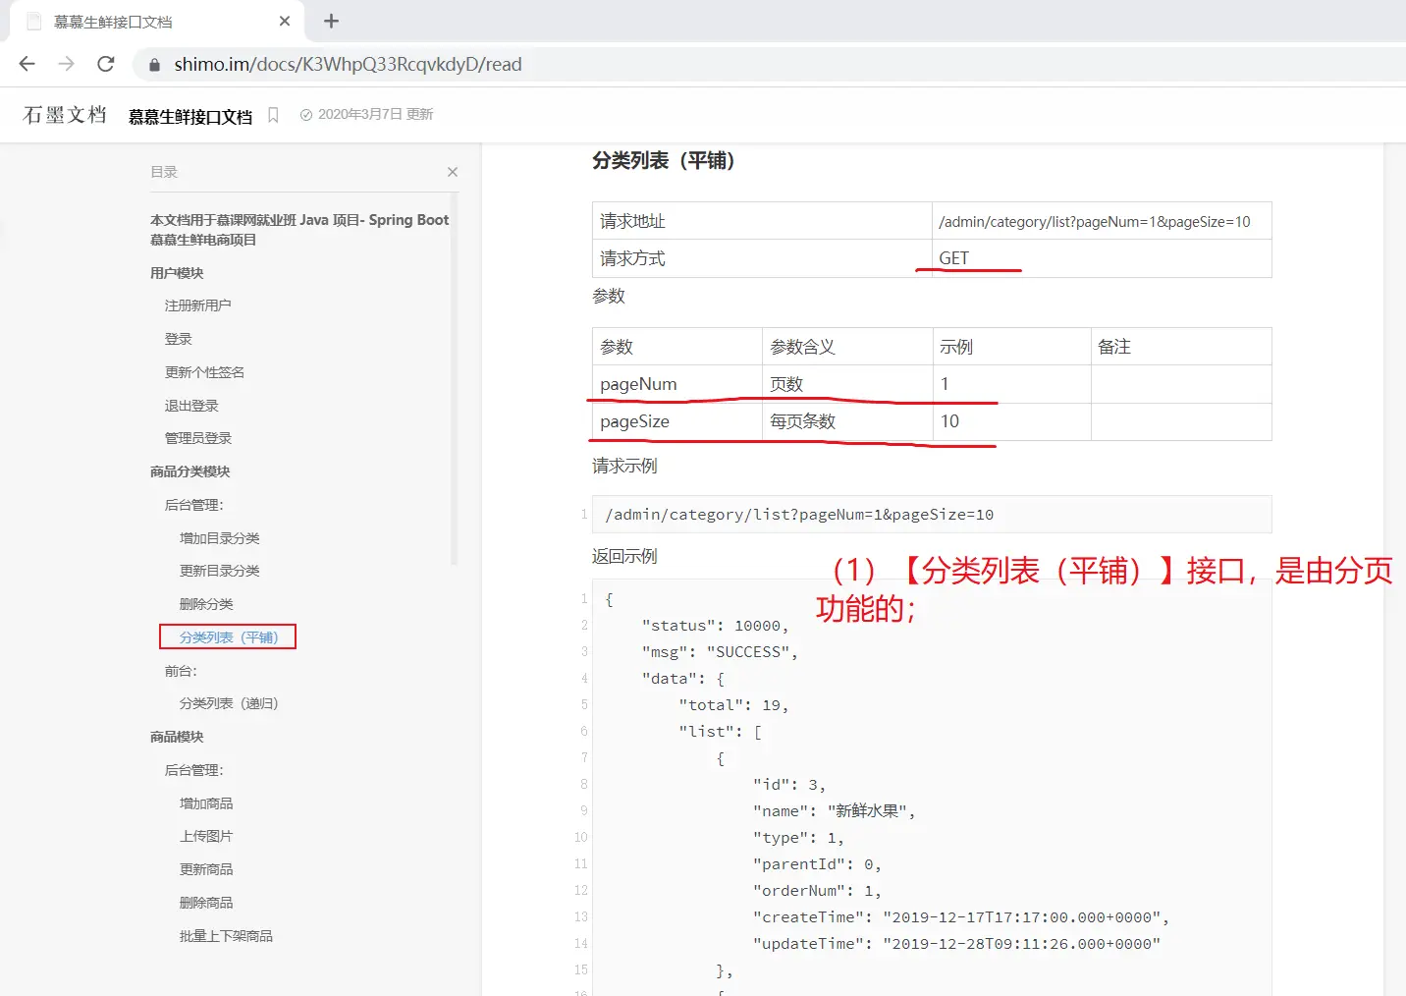Click the 页数 meaning cell
Screen dimensions: 1406x996
[847, 384]
